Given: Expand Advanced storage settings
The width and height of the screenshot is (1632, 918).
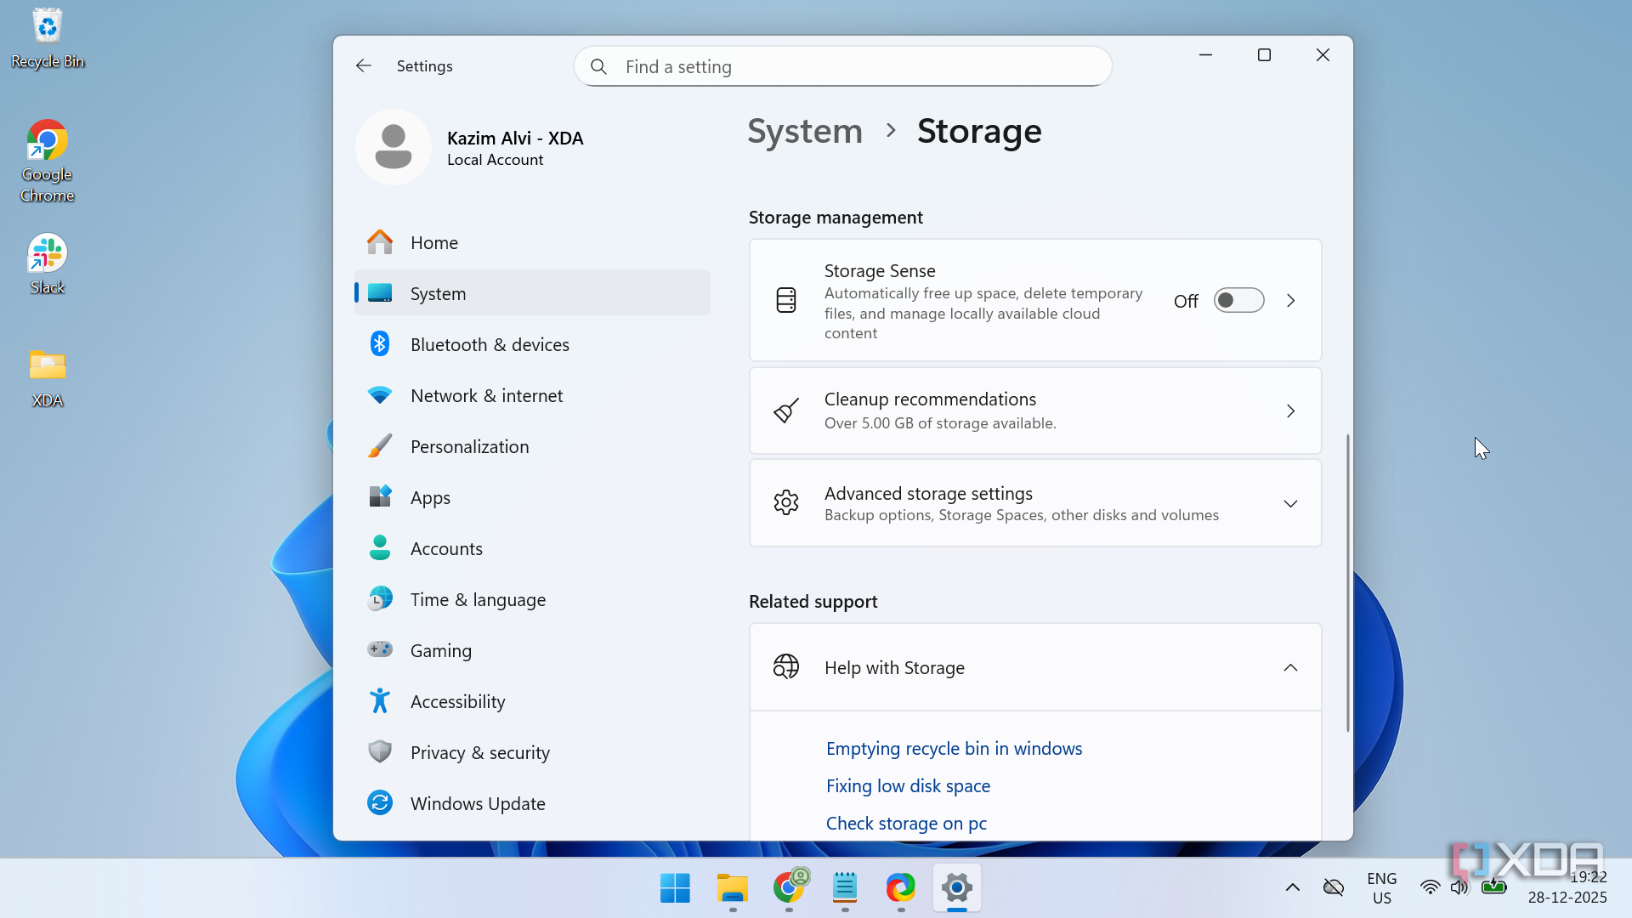Looking at the screenshot, I should pyautogui.click(x=1291, y=503).
